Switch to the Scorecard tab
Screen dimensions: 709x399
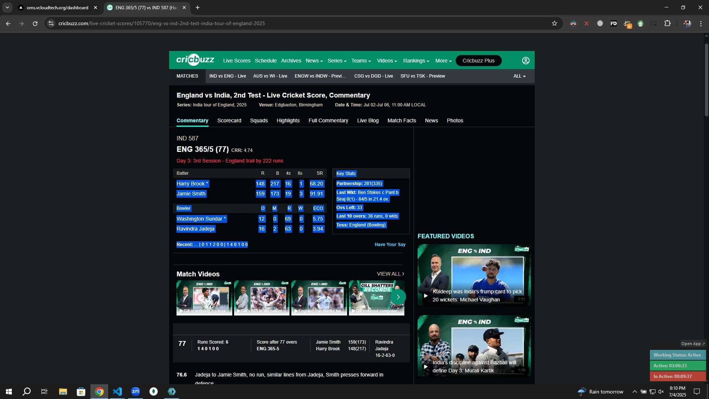click(229, 120)
